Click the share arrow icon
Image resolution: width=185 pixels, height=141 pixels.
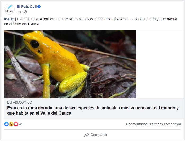tap(86, 135)
